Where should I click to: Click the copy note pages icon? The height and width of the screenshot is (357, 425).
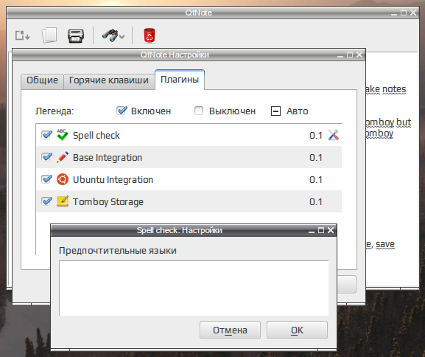pos(49,35)
